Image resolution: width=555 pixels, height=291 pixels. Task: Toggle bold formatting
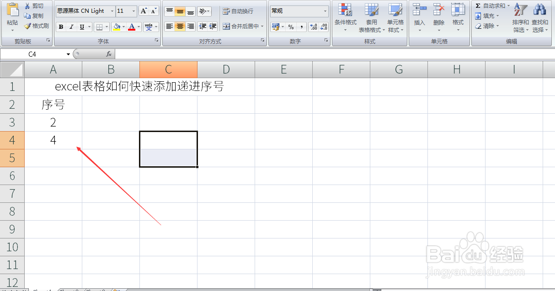click(x=61, y=27)
